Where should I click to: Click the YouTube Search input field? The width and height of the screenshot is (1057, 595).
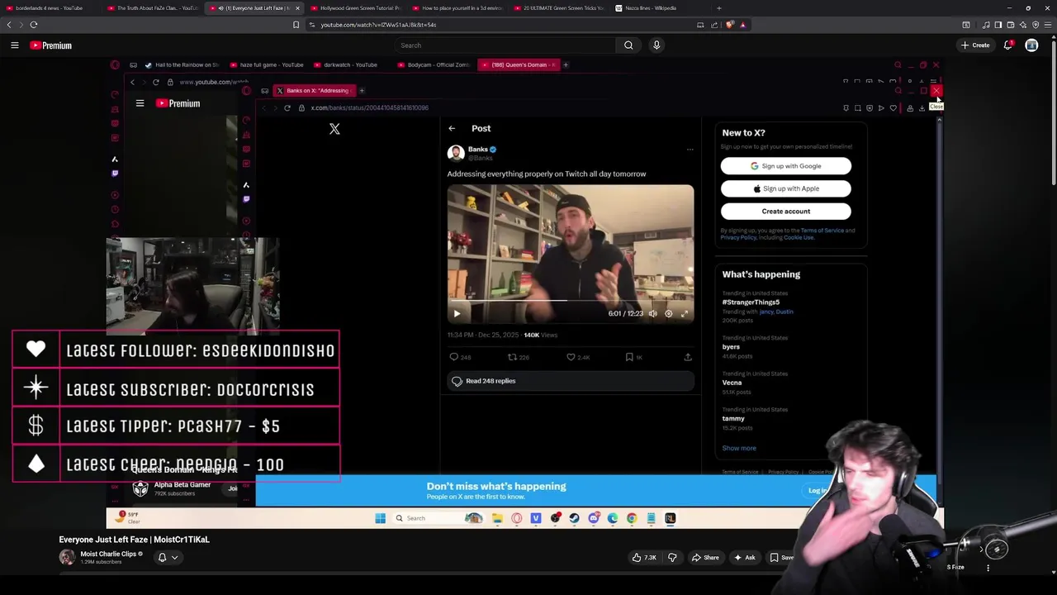(x=504, y=45)
